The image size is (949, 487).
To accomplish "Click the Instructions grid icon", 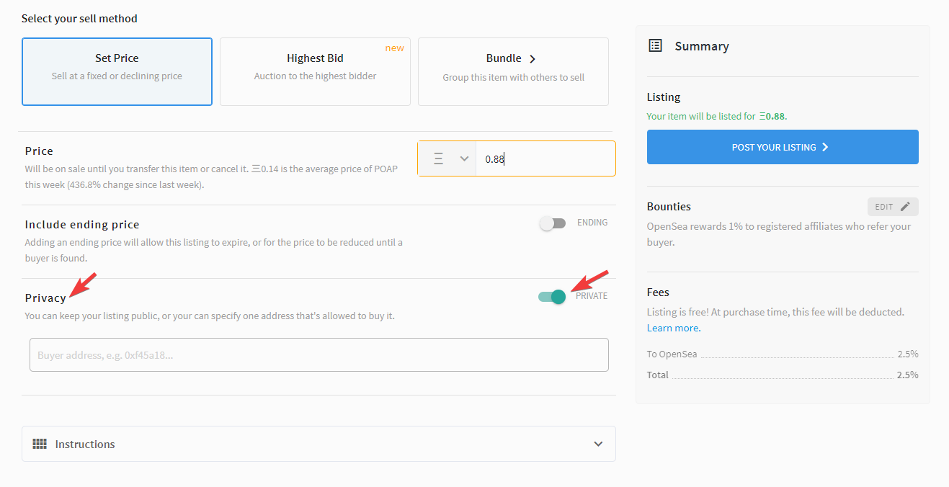I will click(x=40, y=444).
